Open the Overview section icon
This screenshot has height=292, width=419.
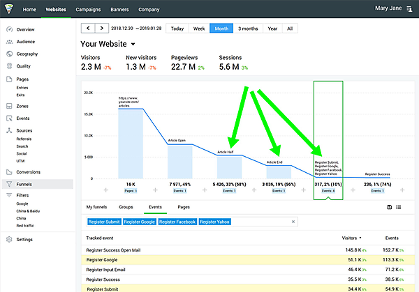tap(9, 30)
